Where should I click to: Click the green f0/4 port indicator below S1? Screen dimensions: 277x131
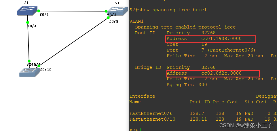(28, 22)
